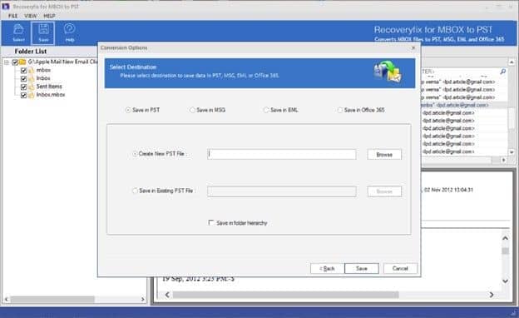The width and height of the screenshot is (519, 318).
Task: Select the Sent Items tree item
Action: point(49,87)
